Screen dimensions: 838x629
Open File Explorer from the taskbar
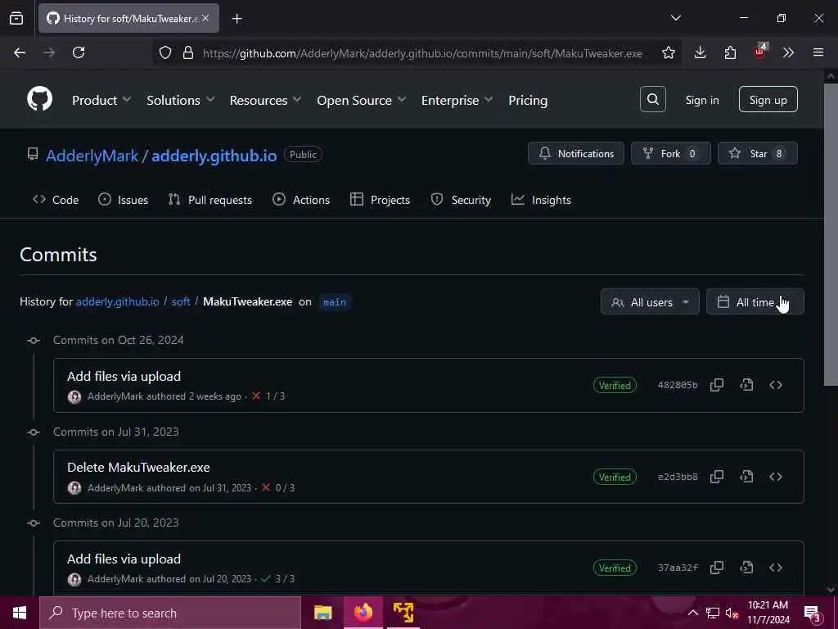(x=322, y=613)
